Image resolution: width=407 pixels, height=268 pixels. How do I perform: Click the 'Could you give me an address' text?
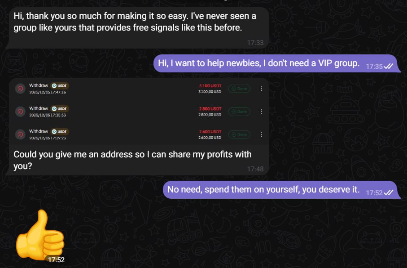click(132, 160)
